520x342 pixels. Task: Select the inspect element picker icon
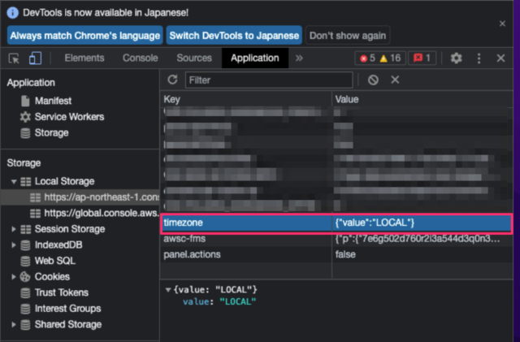click(14, 58)
